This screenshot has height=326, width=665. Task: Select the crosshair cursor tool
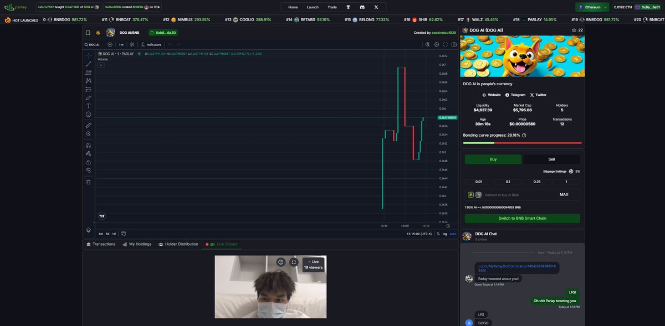89,55
